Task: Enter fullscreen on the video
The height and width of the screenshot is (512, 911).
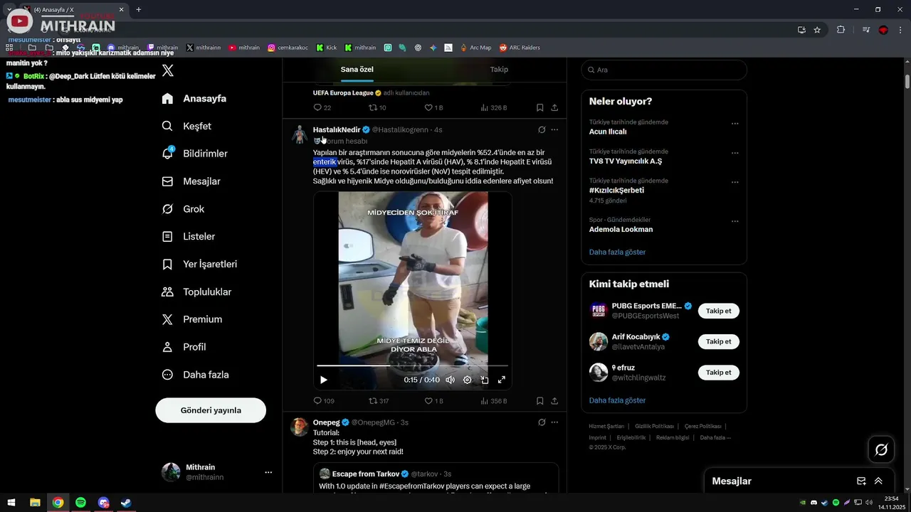Action: (501, 380)
